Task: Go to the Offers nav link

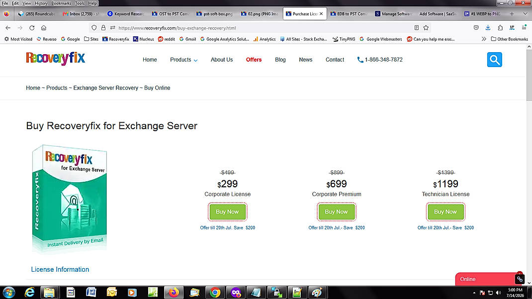Action: (x=254, y=60)
